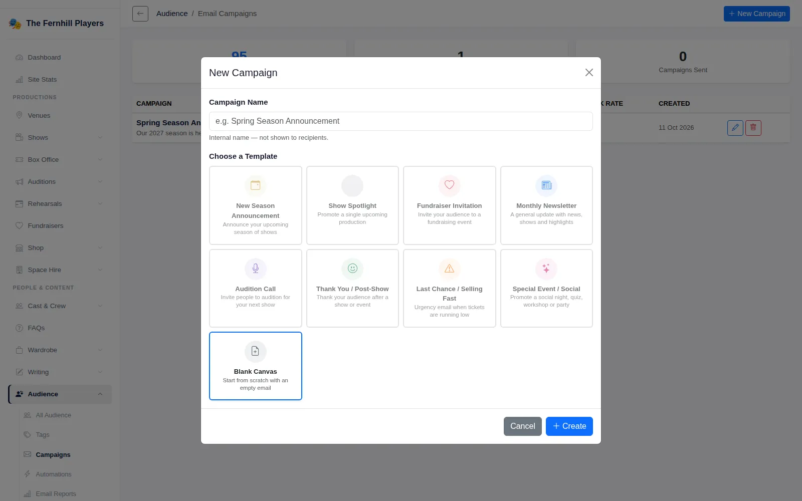
Task: Expand the Box Office sidebar section
Action: [60, 160]
